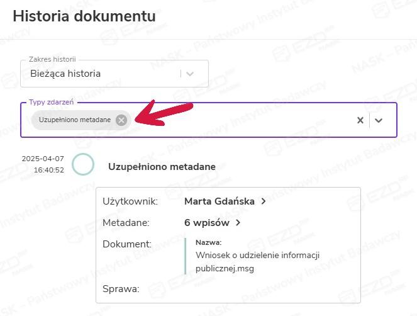Open user Marta Gdańska details
Viewport: 417px width, 316px height.
click(220, 201)
